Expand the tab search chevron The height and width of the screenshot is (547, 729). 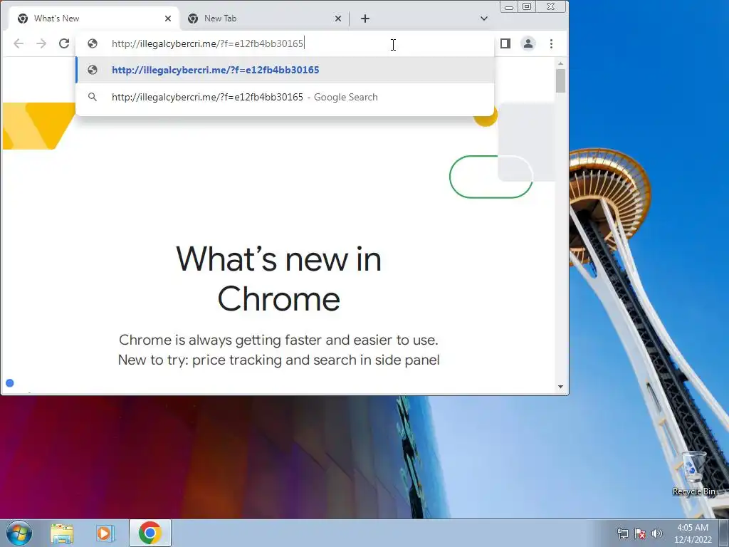click(x=484, y=19)
